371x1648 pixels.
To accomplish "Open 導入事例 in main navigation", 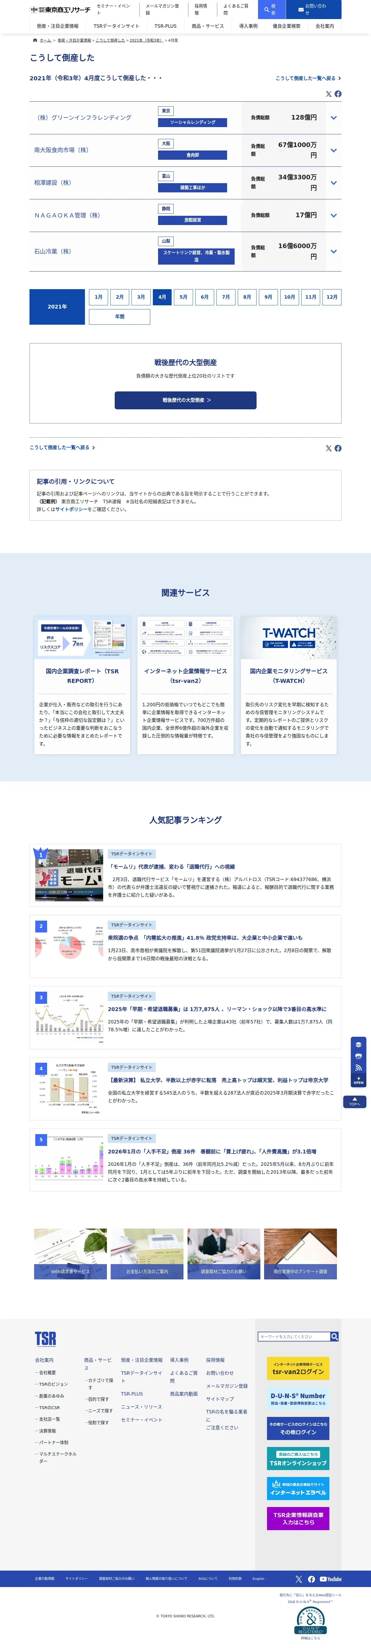I will (248, 26).
